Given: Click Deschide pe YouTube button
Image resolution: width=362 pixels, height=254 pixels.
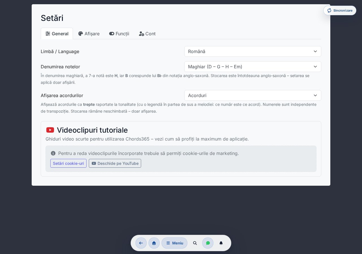Looking at the screenshot, I should tap(115, 163).
